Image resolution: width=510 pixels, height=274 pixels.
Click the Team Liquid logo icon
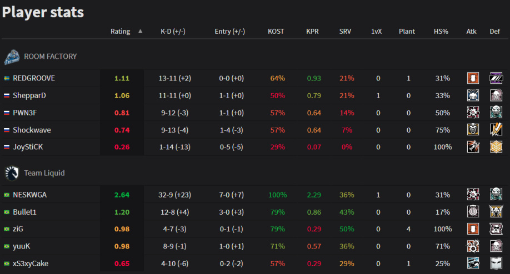[x=12, y=173]
